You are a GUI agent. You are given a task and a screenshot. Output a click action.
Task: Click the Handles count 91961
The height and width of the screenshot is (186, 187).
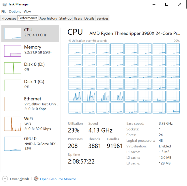(115, 146)
